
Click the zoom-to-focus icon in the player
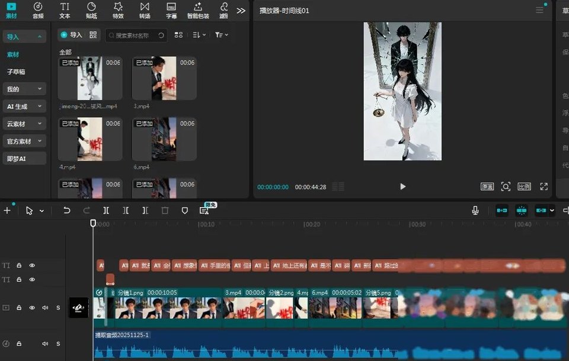click(506, 186)
